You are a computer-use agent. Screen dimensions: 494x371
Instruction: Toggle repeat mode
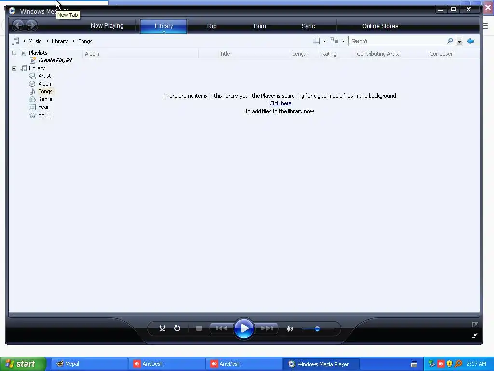pyautogui.click(x=178, y=328)
